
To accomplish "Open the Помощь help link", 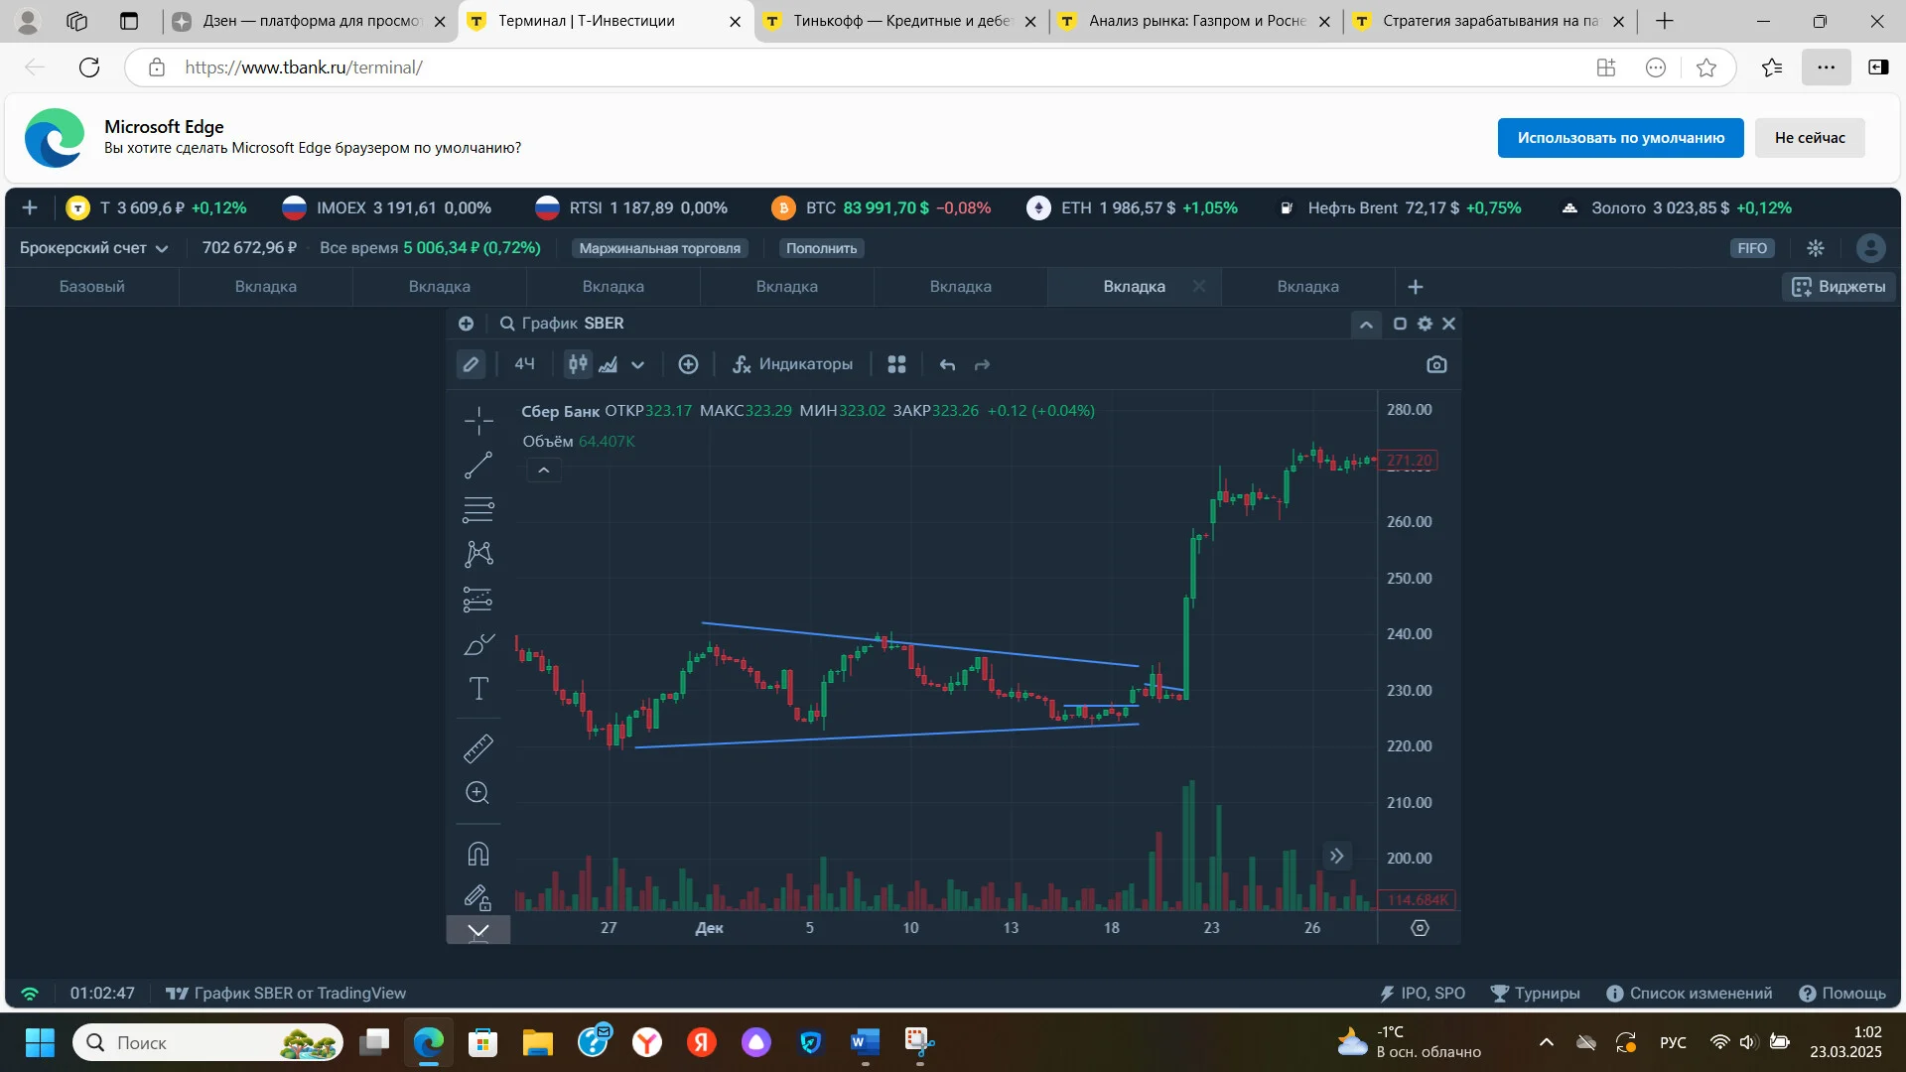I will click(1842, 994).
